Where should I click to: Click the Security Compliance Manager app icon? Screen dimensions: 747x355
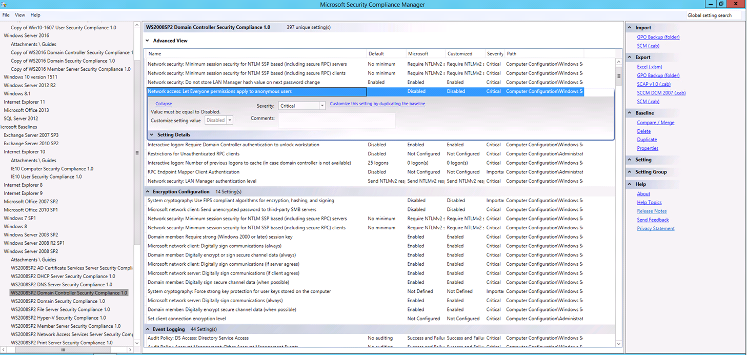[x=4, y=4]
